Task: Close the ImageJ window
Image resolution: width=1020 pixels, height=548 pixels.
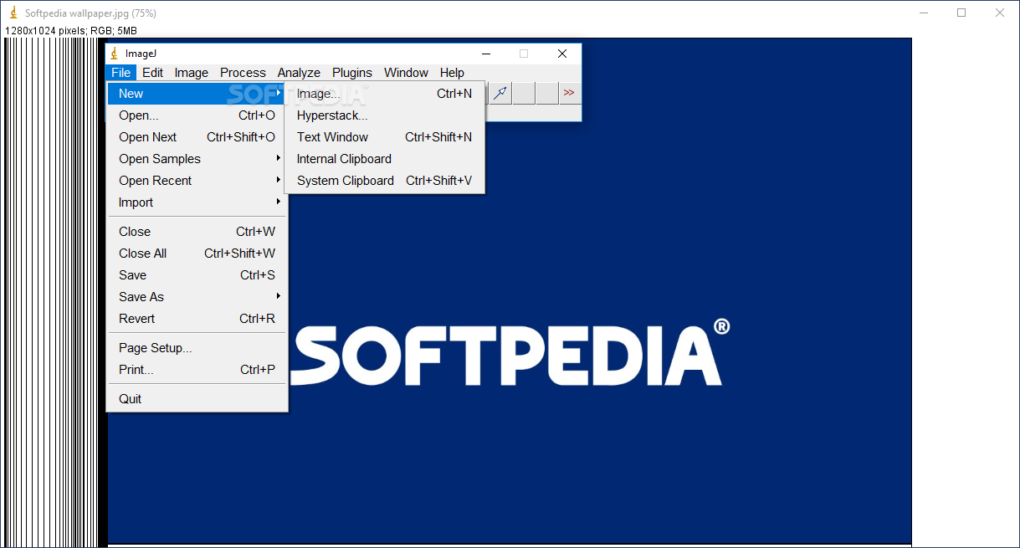Action: (x=562, y=54)
